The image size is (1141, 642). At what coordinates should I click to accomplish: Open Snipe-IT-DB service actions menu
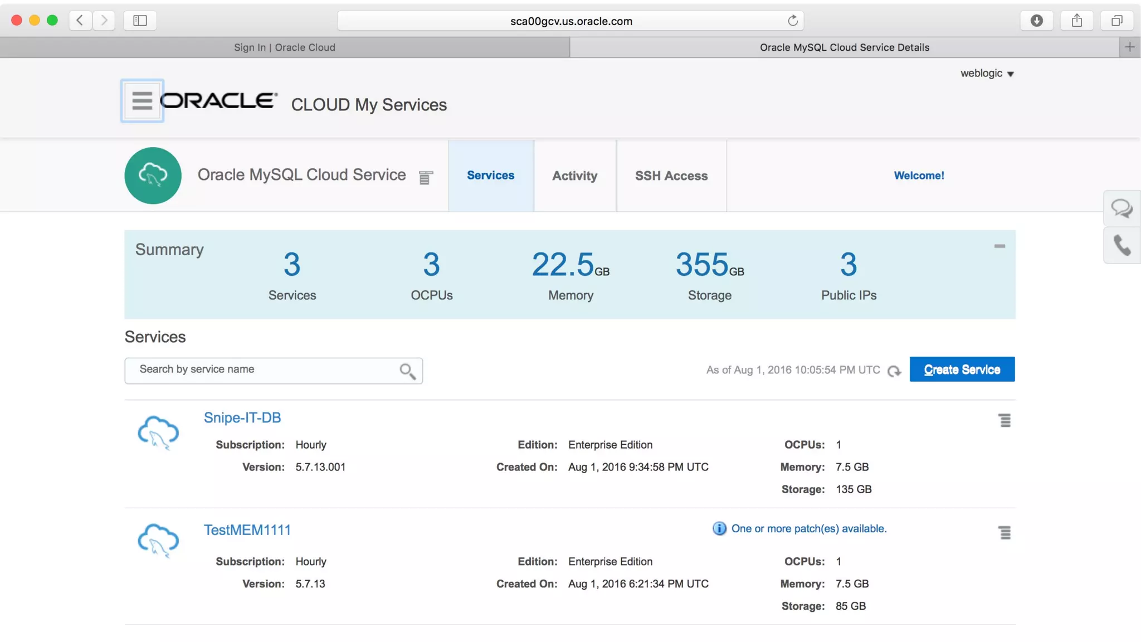pos(1004,420)
